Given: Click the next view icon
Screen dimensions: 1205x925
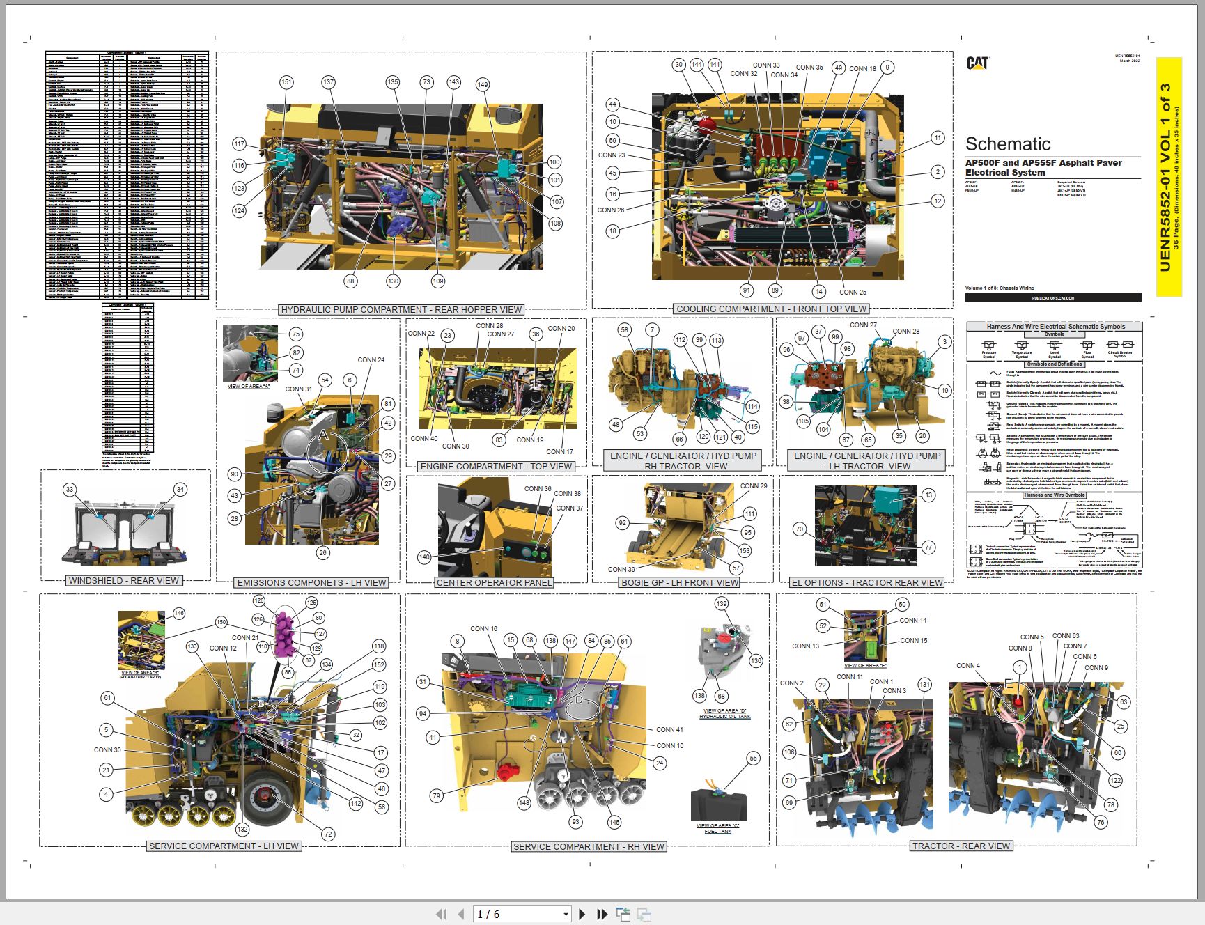Looking at the screenshot, I should [644, 914].
